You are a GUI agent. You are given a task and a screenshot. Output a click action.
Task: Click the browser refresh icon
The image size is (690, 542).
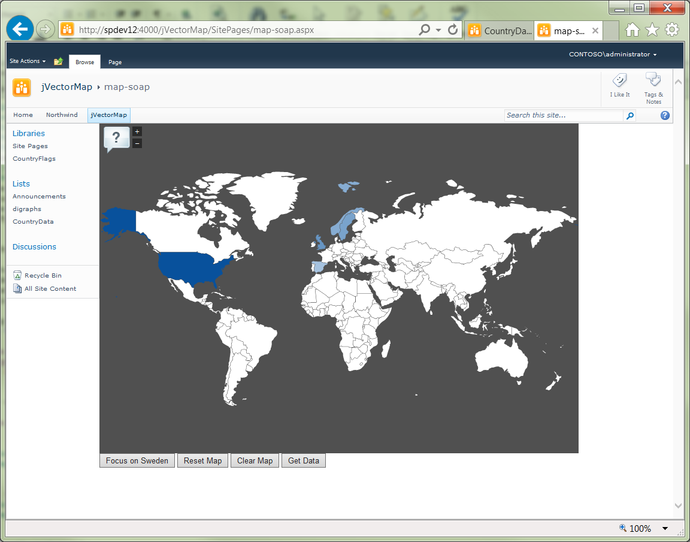453,29
